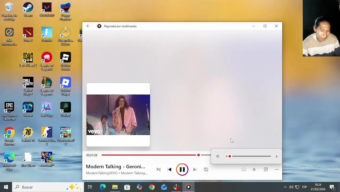Select the Google Chrome desktop icon
The image size is (340, 192).
click(9, 137)
